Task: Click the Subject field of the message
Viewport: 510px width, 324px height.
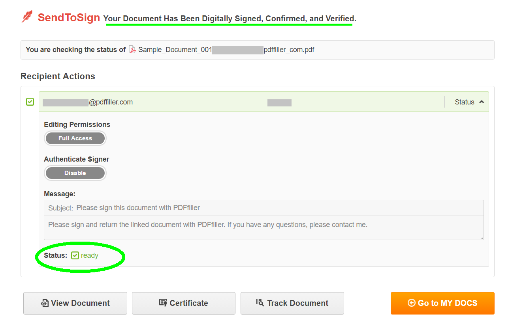Action: 263,208
